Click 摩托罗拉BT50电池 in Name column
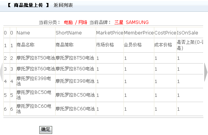The image size is (208, 135). [36, 58]
